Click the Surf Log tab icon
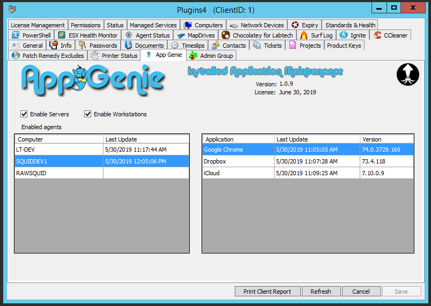Viewport: 431px width, 306px height. (x=304, y=35)
